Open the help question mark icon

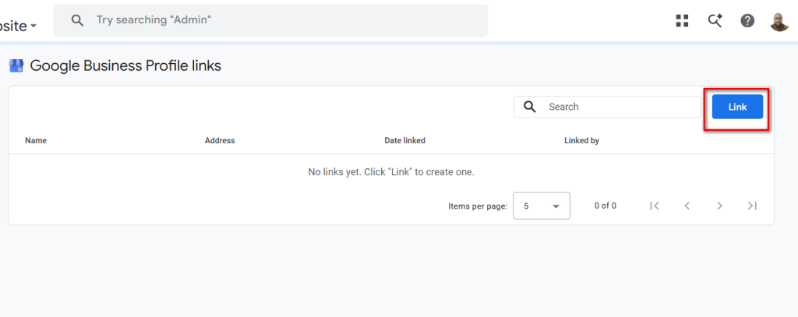point(747,21)
